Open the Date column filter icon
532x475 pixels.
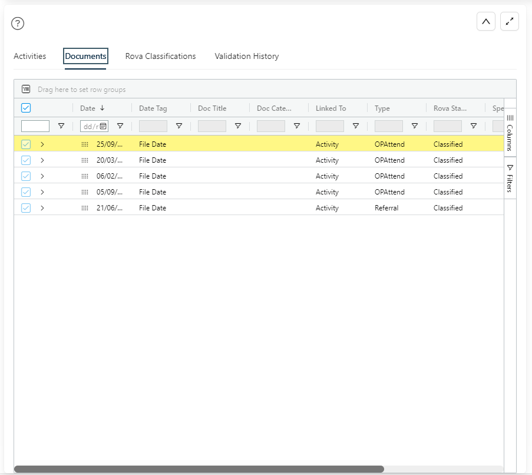[x=120, y=126]
